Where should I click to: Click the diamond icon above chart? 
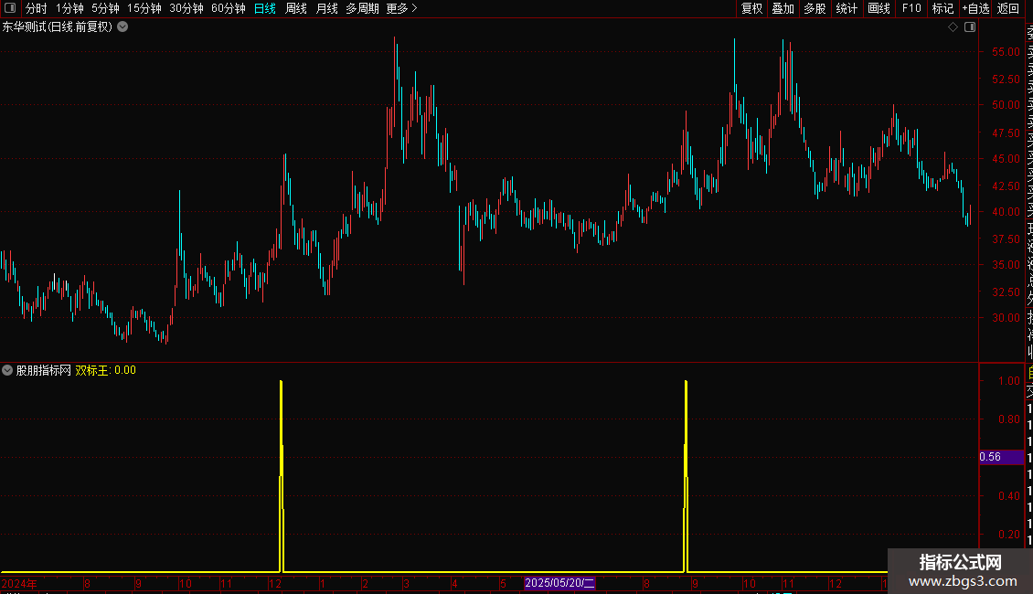(953, 27)
